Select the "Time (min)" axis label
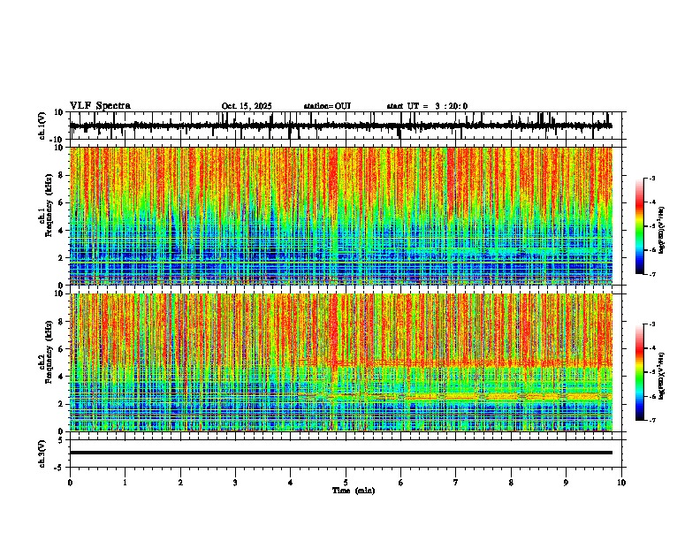This screenshot has height=541, width=700. coord(354,491)
